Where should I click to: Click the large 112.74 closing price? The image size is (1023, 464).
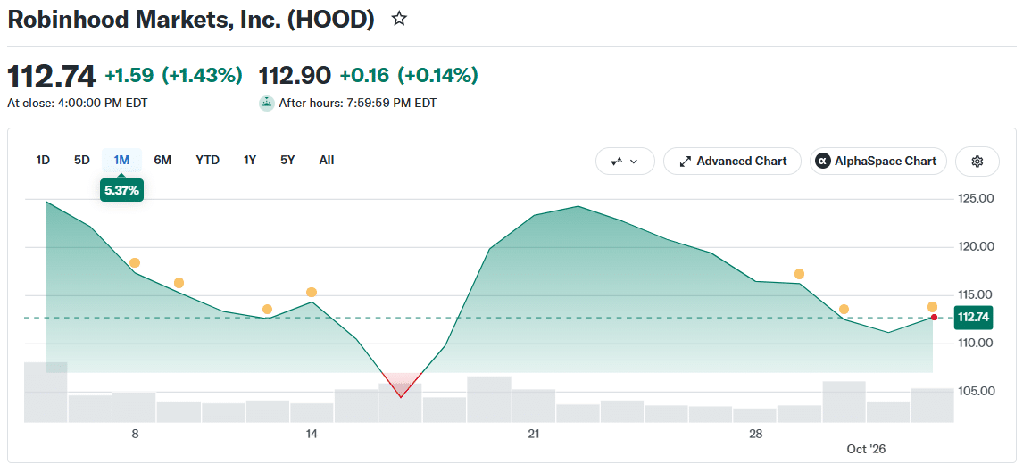52,76
